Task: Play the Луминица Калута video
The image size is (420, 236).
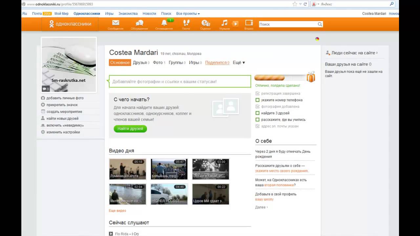Action: (128, 169)
